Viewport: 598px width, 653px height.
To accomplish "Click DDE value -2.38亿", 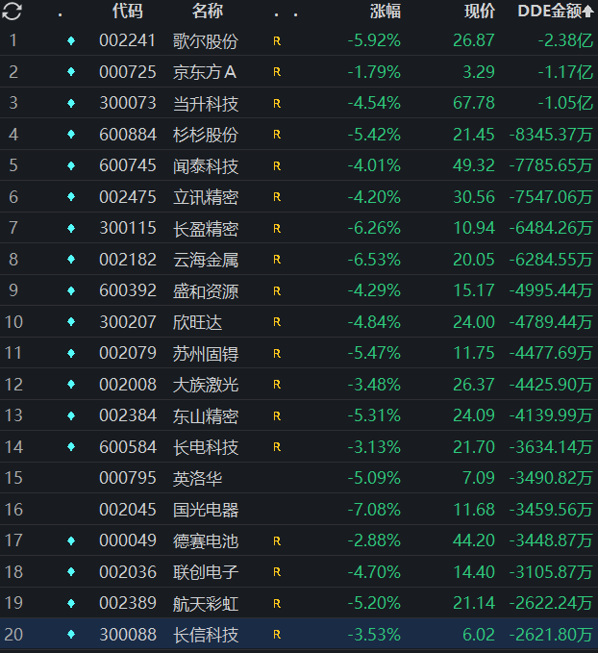I will tap(565, 40).
